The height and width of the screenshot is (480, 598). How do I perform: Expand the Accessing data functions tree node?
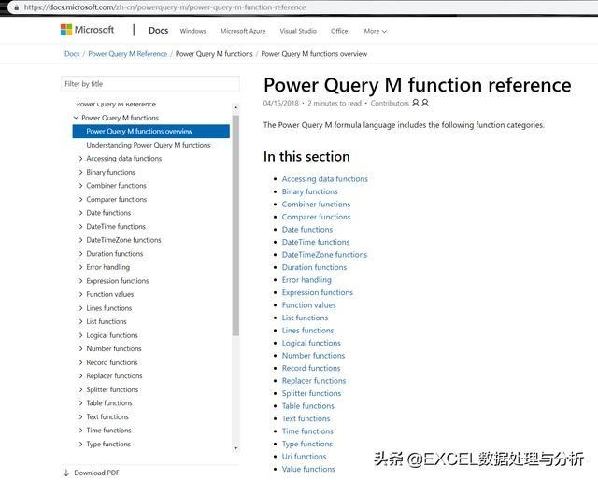(x=80, y=159)
